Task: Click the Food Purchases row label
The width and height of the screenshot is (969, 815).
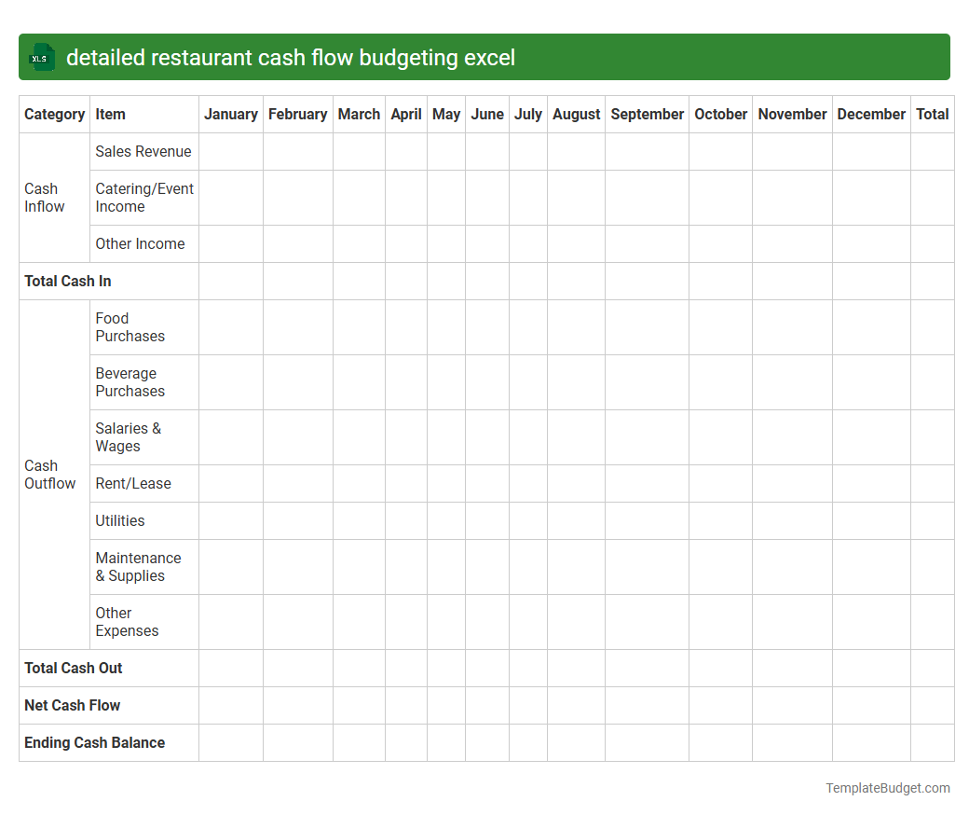Action: pos(130,327)
